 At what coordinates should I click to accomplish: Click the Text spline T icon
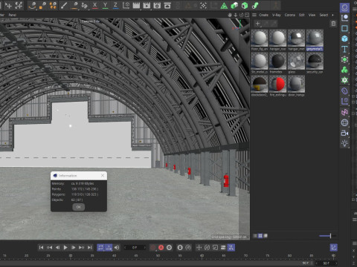click(344, 49)
